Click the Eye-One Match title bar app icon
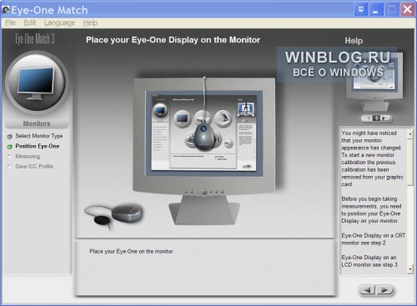 pos(6,10)
